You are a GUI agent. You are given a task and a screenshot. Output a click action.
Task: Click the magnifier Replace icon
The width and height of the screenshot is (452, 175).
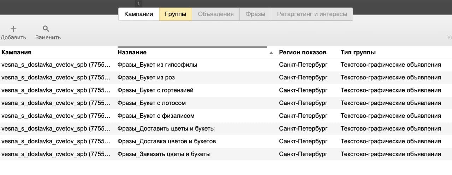(46, 29)
